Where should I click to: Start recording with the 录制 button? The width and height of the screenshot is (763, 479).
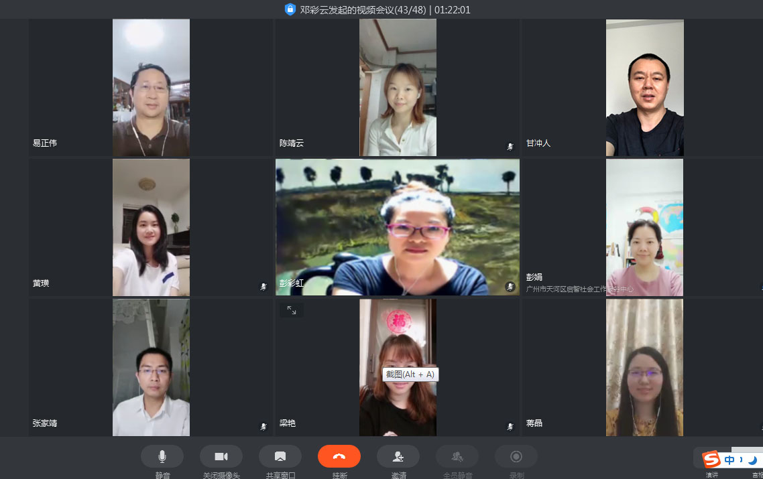pyautogui.click(x=516, y=456)
